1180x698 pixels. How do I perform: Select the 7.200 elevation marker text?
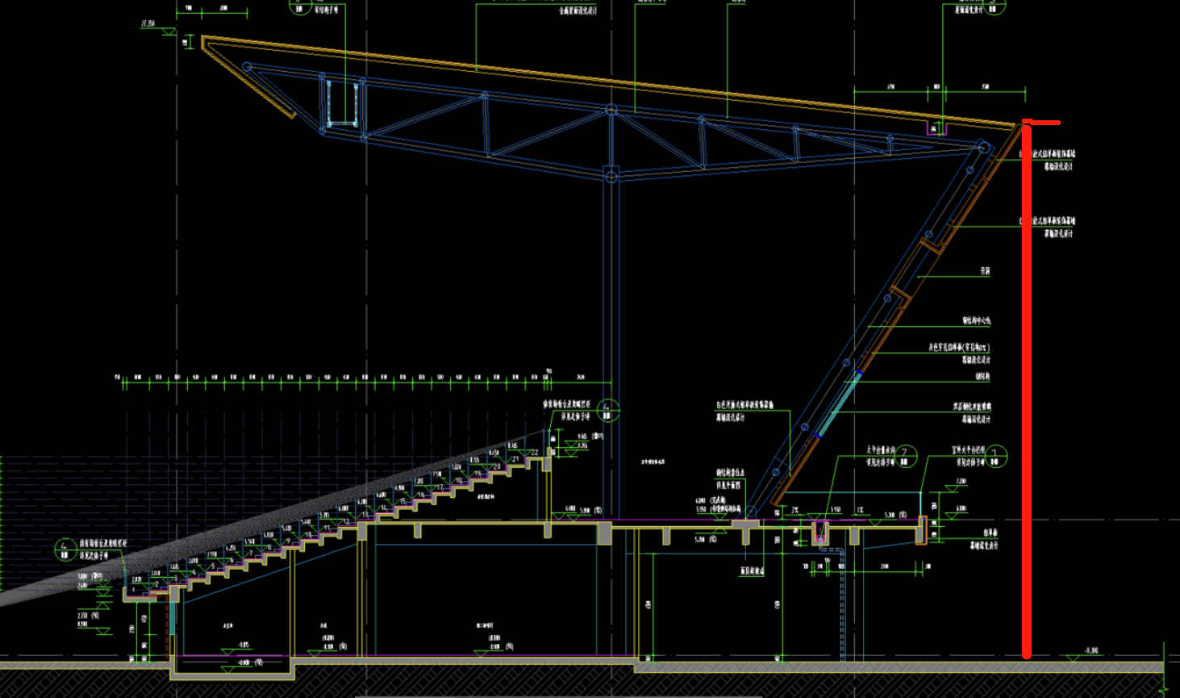pyautogui.click(x=961, y=482)
